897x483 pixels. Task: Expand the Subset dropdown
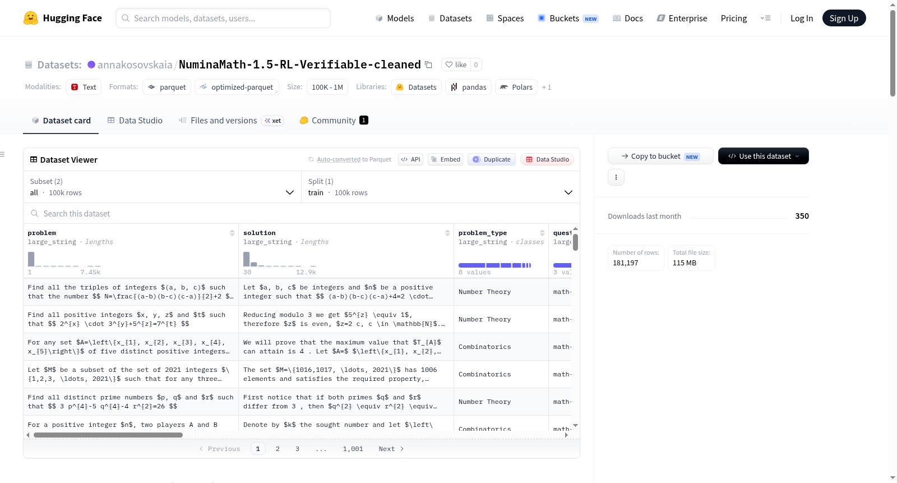[161, 187]
